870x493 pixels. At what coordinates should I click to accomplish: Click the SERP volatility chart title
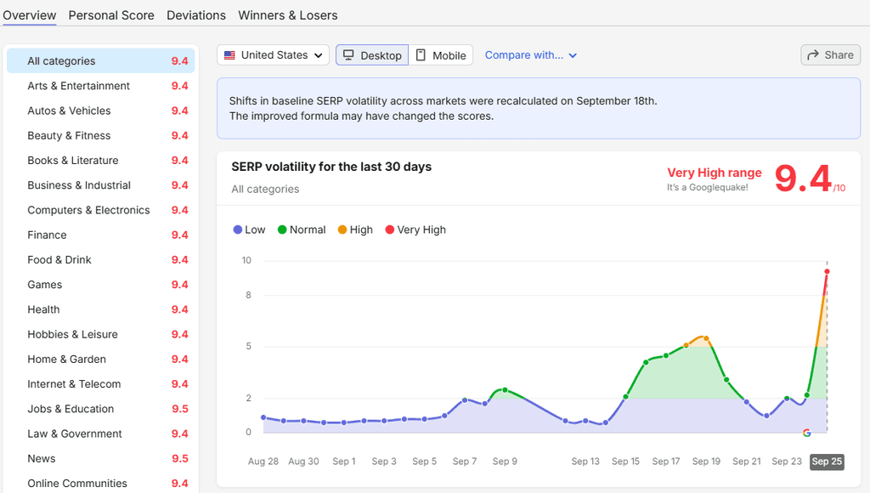331,167
